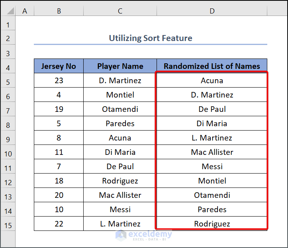The width and height of the screenshot is (288, 248).
Task: Click the cell with jersey number 22
Action: pos(59,224)
